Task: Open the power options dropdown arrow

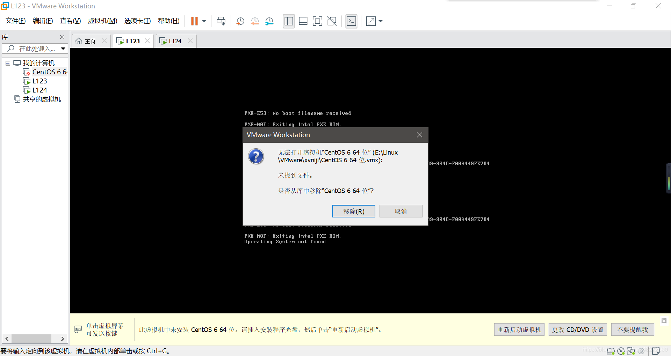Action: [x=204, y=21]
